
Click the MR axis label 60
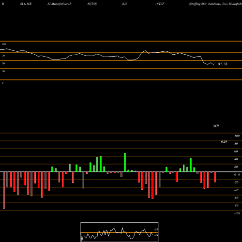click(236, 151)
